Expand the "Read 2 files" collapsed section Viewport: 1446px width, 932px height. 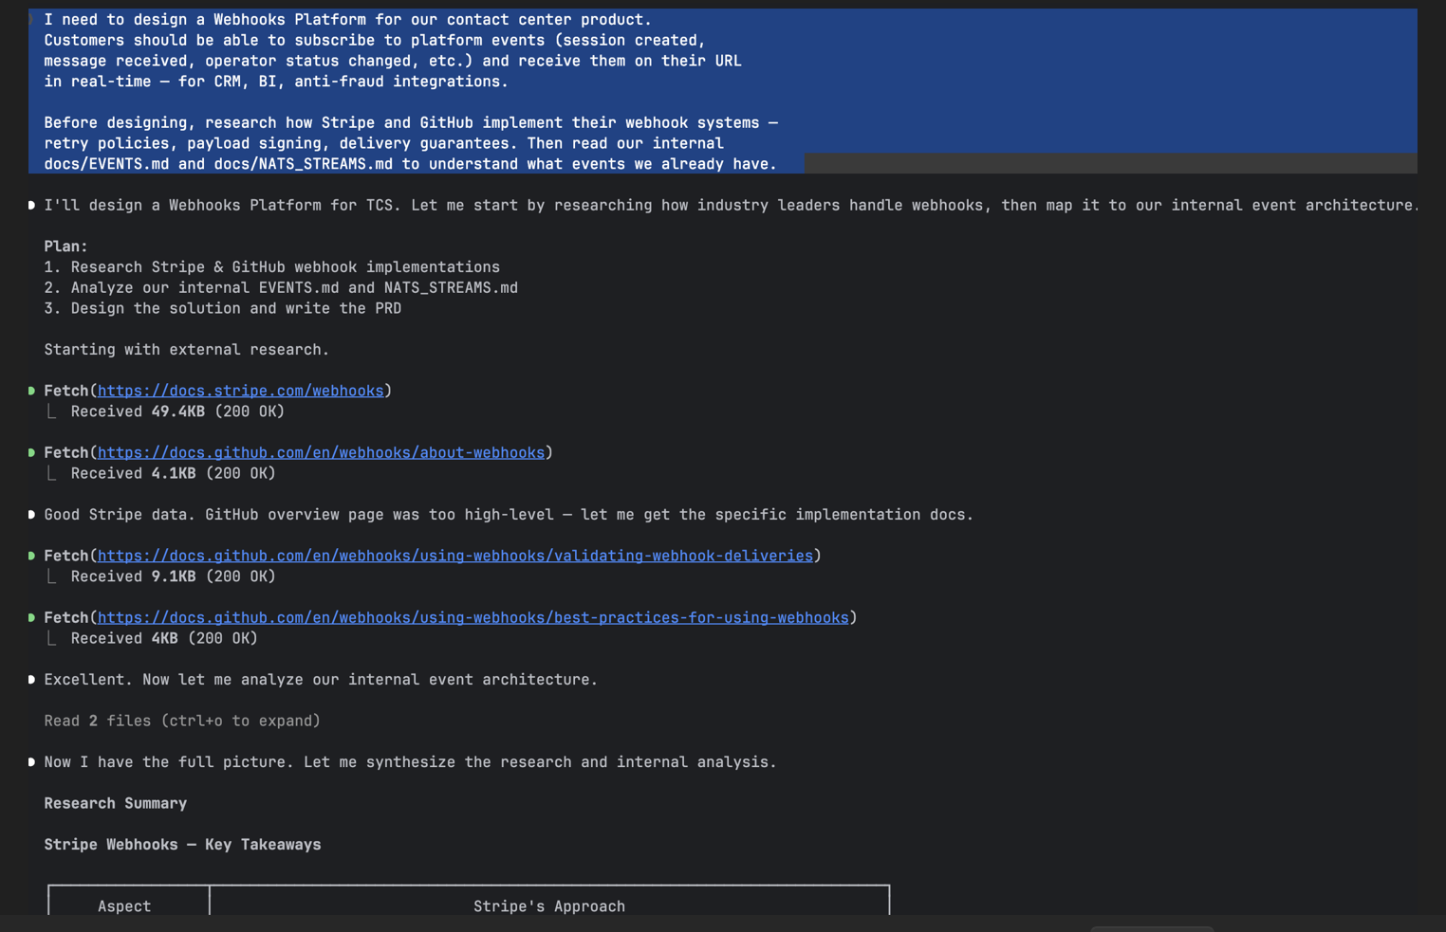click(x=182, y=721)
